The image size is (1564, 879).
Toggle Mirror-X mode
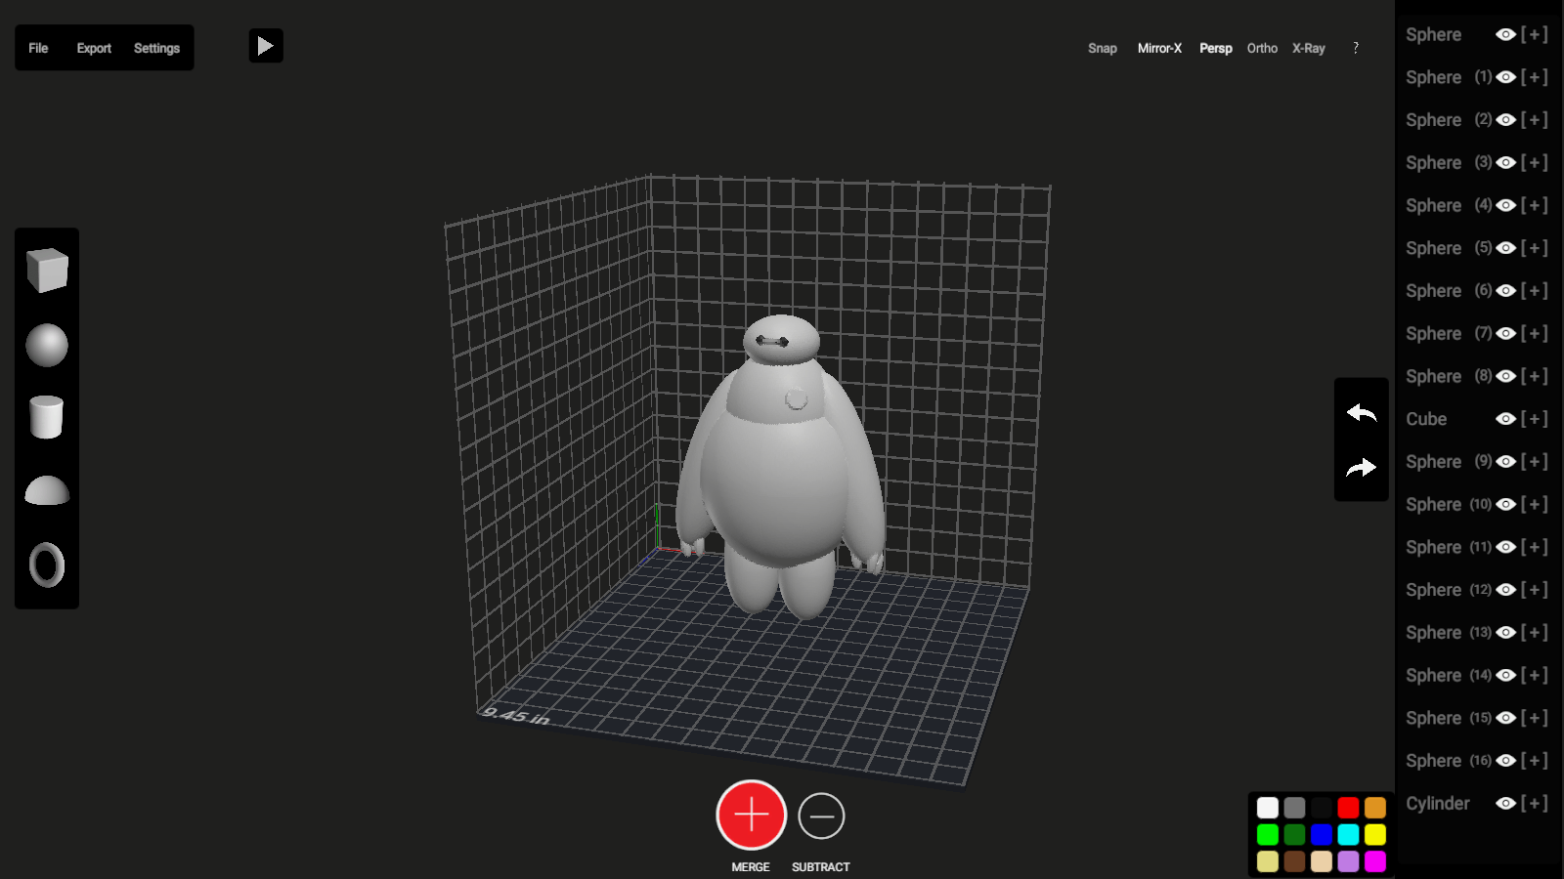(1159, 48)
